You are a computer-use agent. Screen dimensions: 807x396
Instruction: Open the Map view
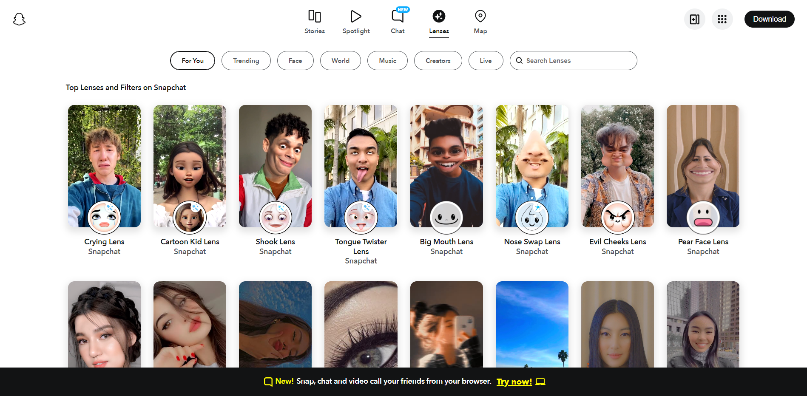pyautogui.click(x=480, y=22)
